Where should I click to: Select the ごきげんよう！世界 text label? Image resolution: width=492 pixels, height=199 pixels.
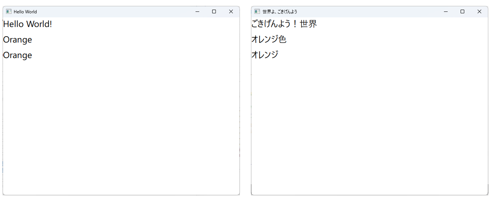284,24
